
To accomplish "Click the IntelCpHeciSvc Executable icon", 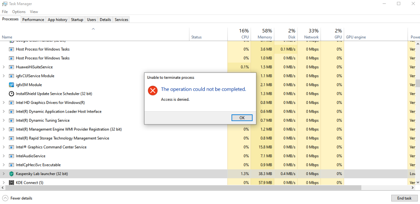I will coord(12,165).
